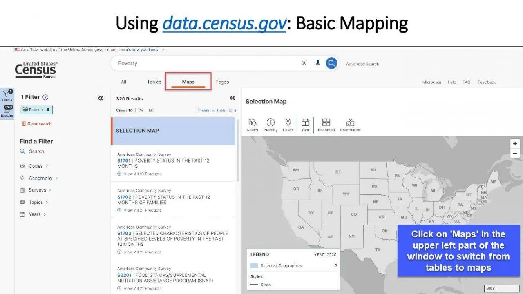Zoom out on the map with minus
The height and width of the screenshot is (294, 523).
click(x=515, y=154)
